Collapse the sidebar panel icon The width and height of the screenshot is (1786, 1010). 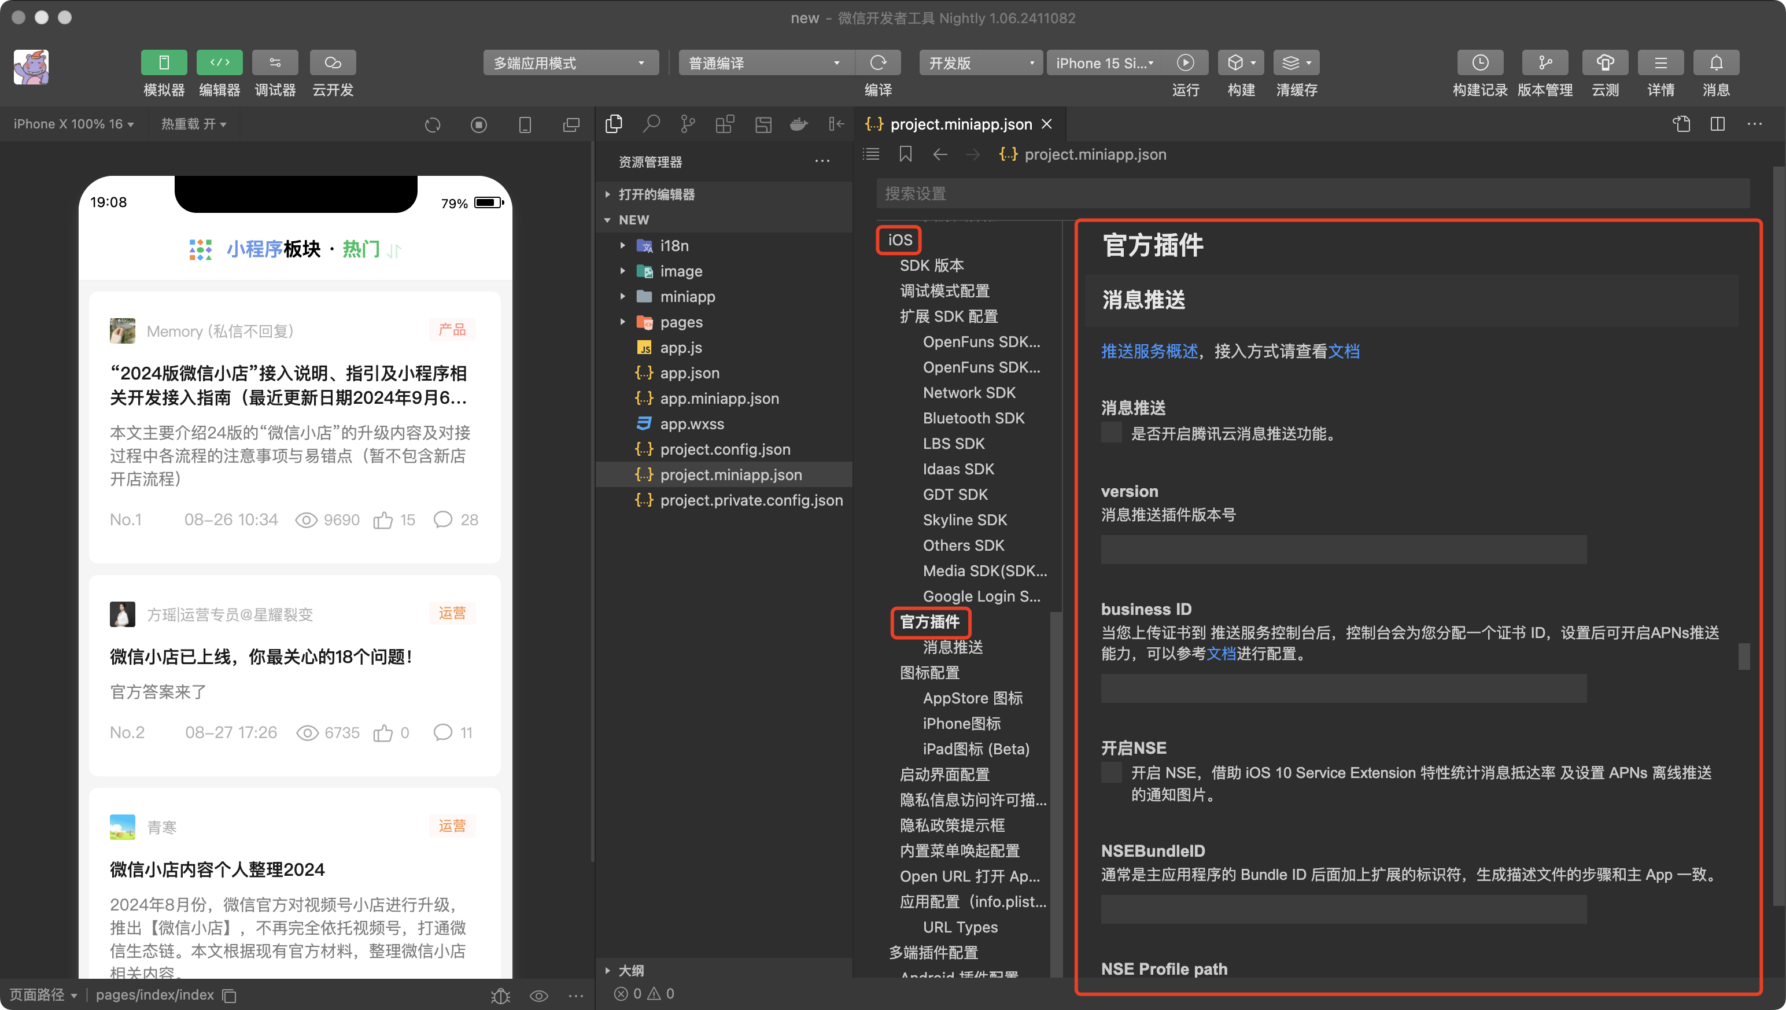tap(836, 124)
